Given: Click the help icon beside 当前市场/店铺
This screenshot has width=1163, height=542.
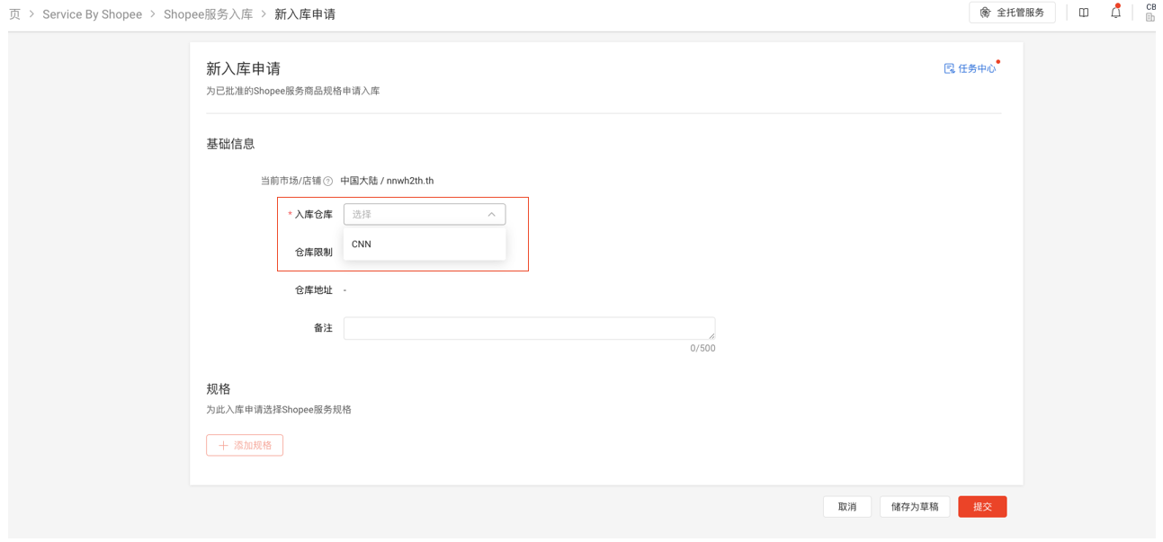Looking at the screenshot, I should [328, 181].
